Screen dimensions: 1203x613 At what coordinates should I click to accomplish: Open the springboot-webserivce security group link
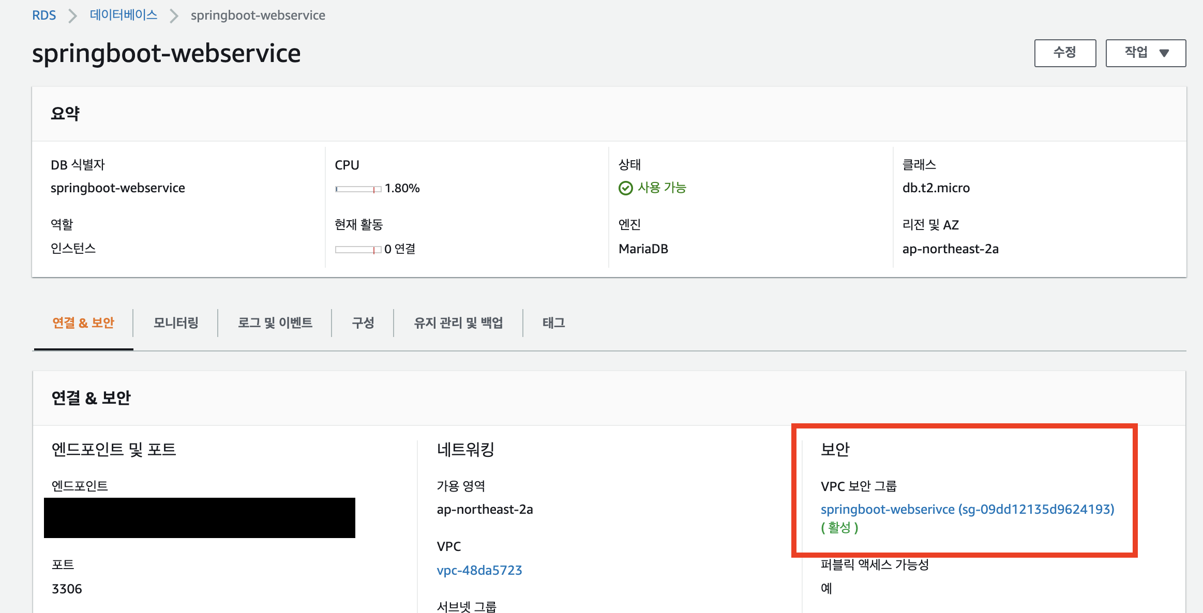[x=967, y=510]
